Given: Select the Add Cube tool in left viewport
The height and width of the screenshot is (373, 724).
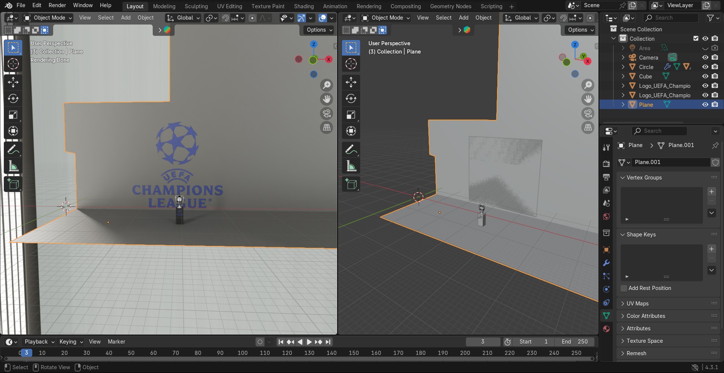Looking at the screenshot, I should (13, 184).
